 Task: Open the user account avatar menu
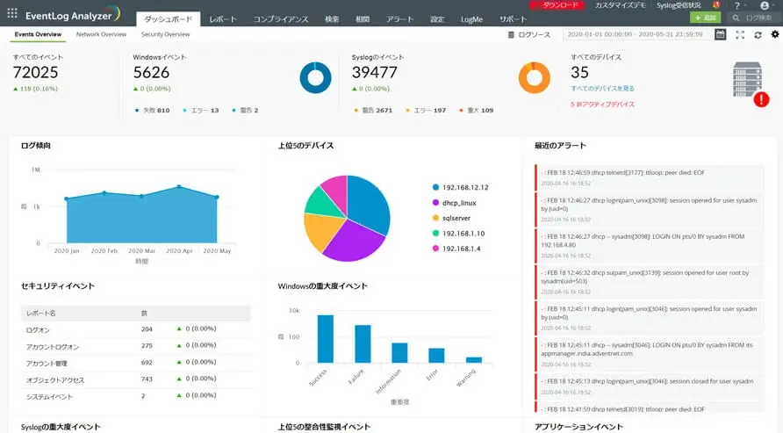765,5
